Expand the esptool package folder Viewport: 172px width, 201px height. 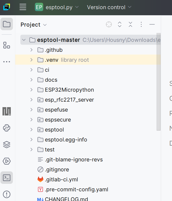click(31, 130)
